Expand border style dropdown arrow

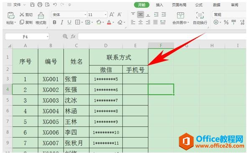[x=82, y=23]
